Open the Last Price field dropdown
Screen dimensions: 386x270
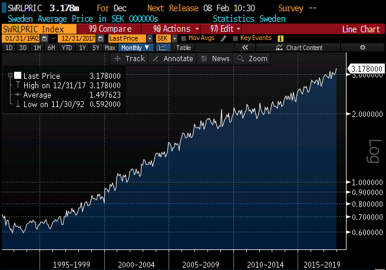click(x=150, y=38)
